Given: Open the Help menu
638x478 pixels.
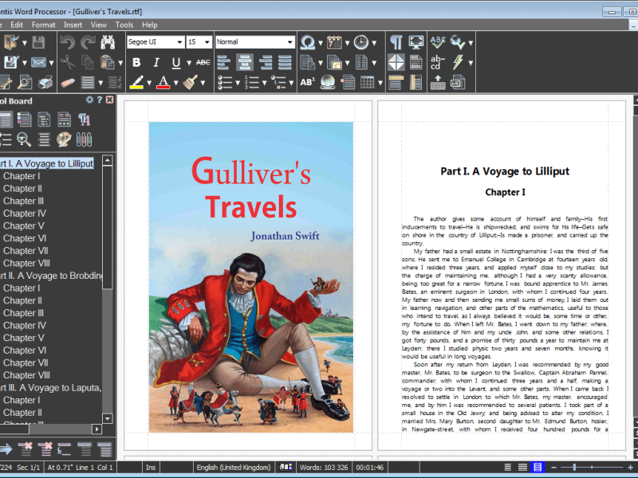Looking at the screenshot, I should [150, 25].
